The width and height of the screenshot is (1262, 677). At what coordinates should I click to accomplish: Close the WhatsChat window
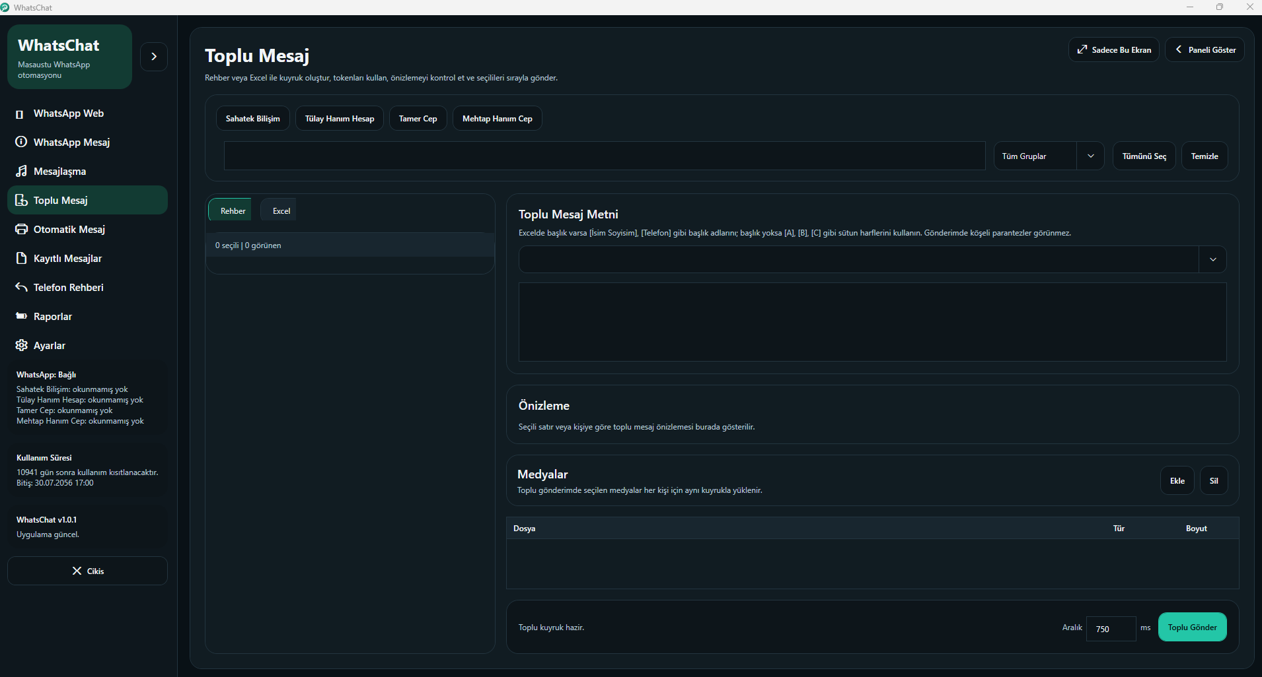(x=1249, y=7)
